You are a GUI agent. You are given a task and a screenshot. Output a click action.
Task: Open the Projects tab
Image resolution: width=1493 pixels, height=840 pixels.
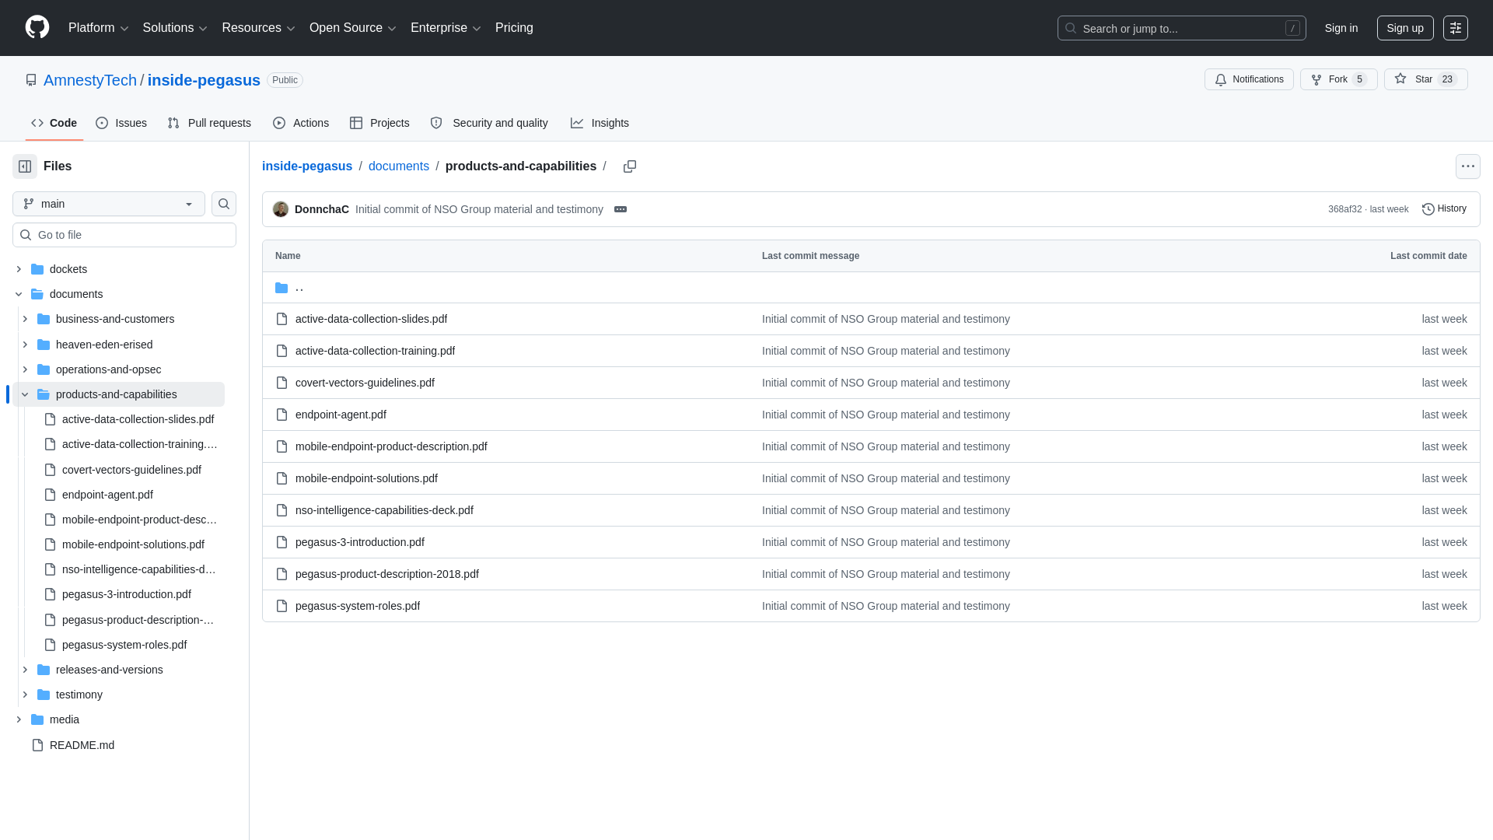coord(379,123)
